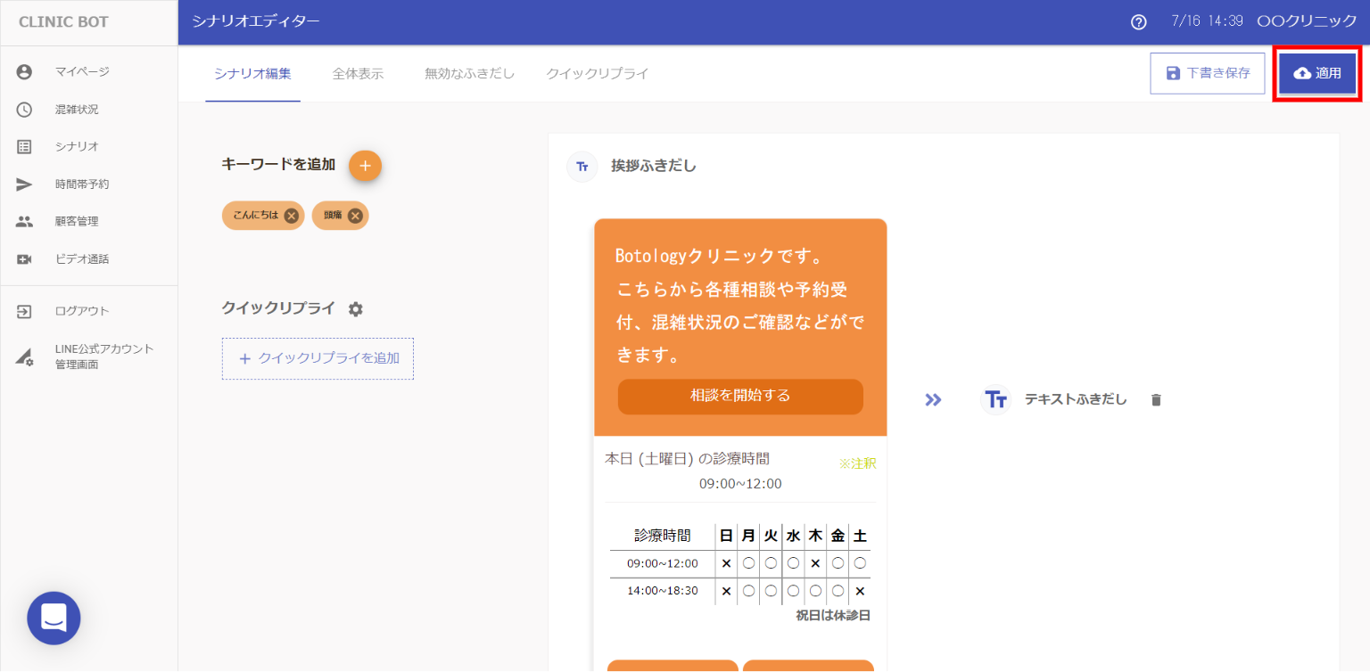The image size is (1370, 672).
Task: Click the 下書き保存 button
Action: click(1207, 73)
